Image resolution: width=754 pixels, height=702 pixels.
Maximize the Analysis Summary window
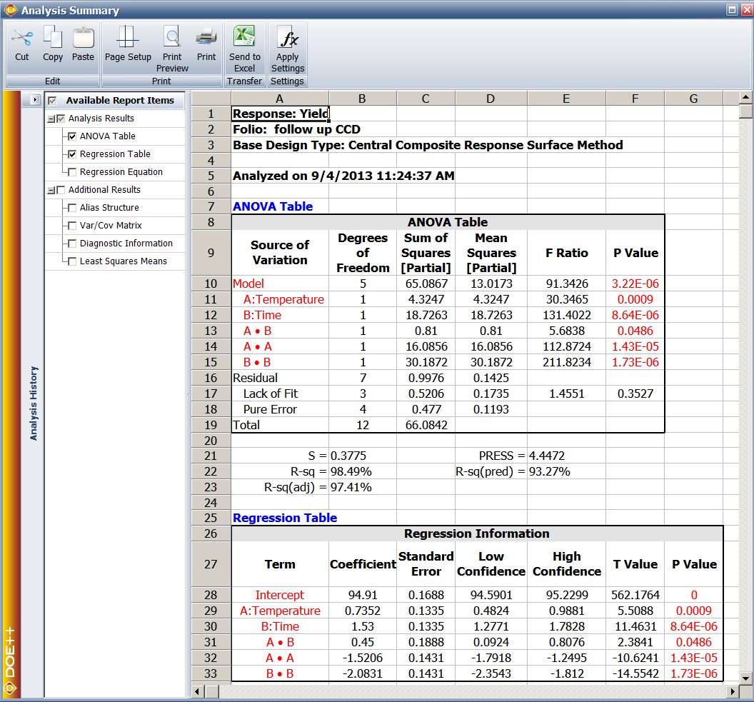[732, 9]
